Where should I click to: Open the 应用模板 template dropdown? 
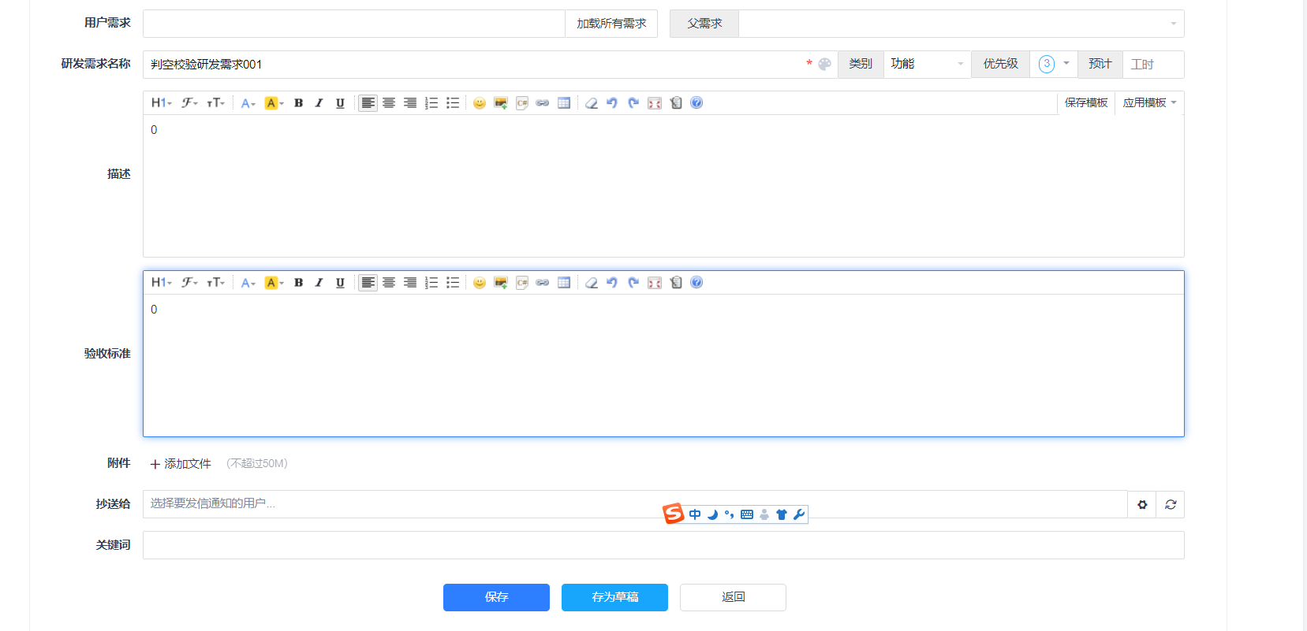tap(1149, 103)
